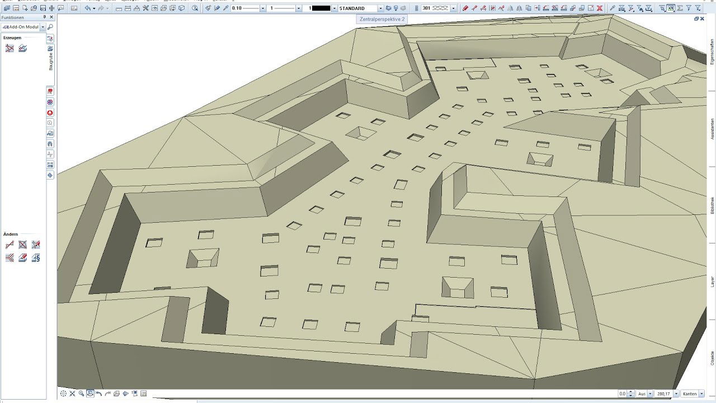This screenshot has width=716, height=403.
Task: Toggle the navigation mode icon in the bottom viewport toolbar
Action: (x=90, y=393)
